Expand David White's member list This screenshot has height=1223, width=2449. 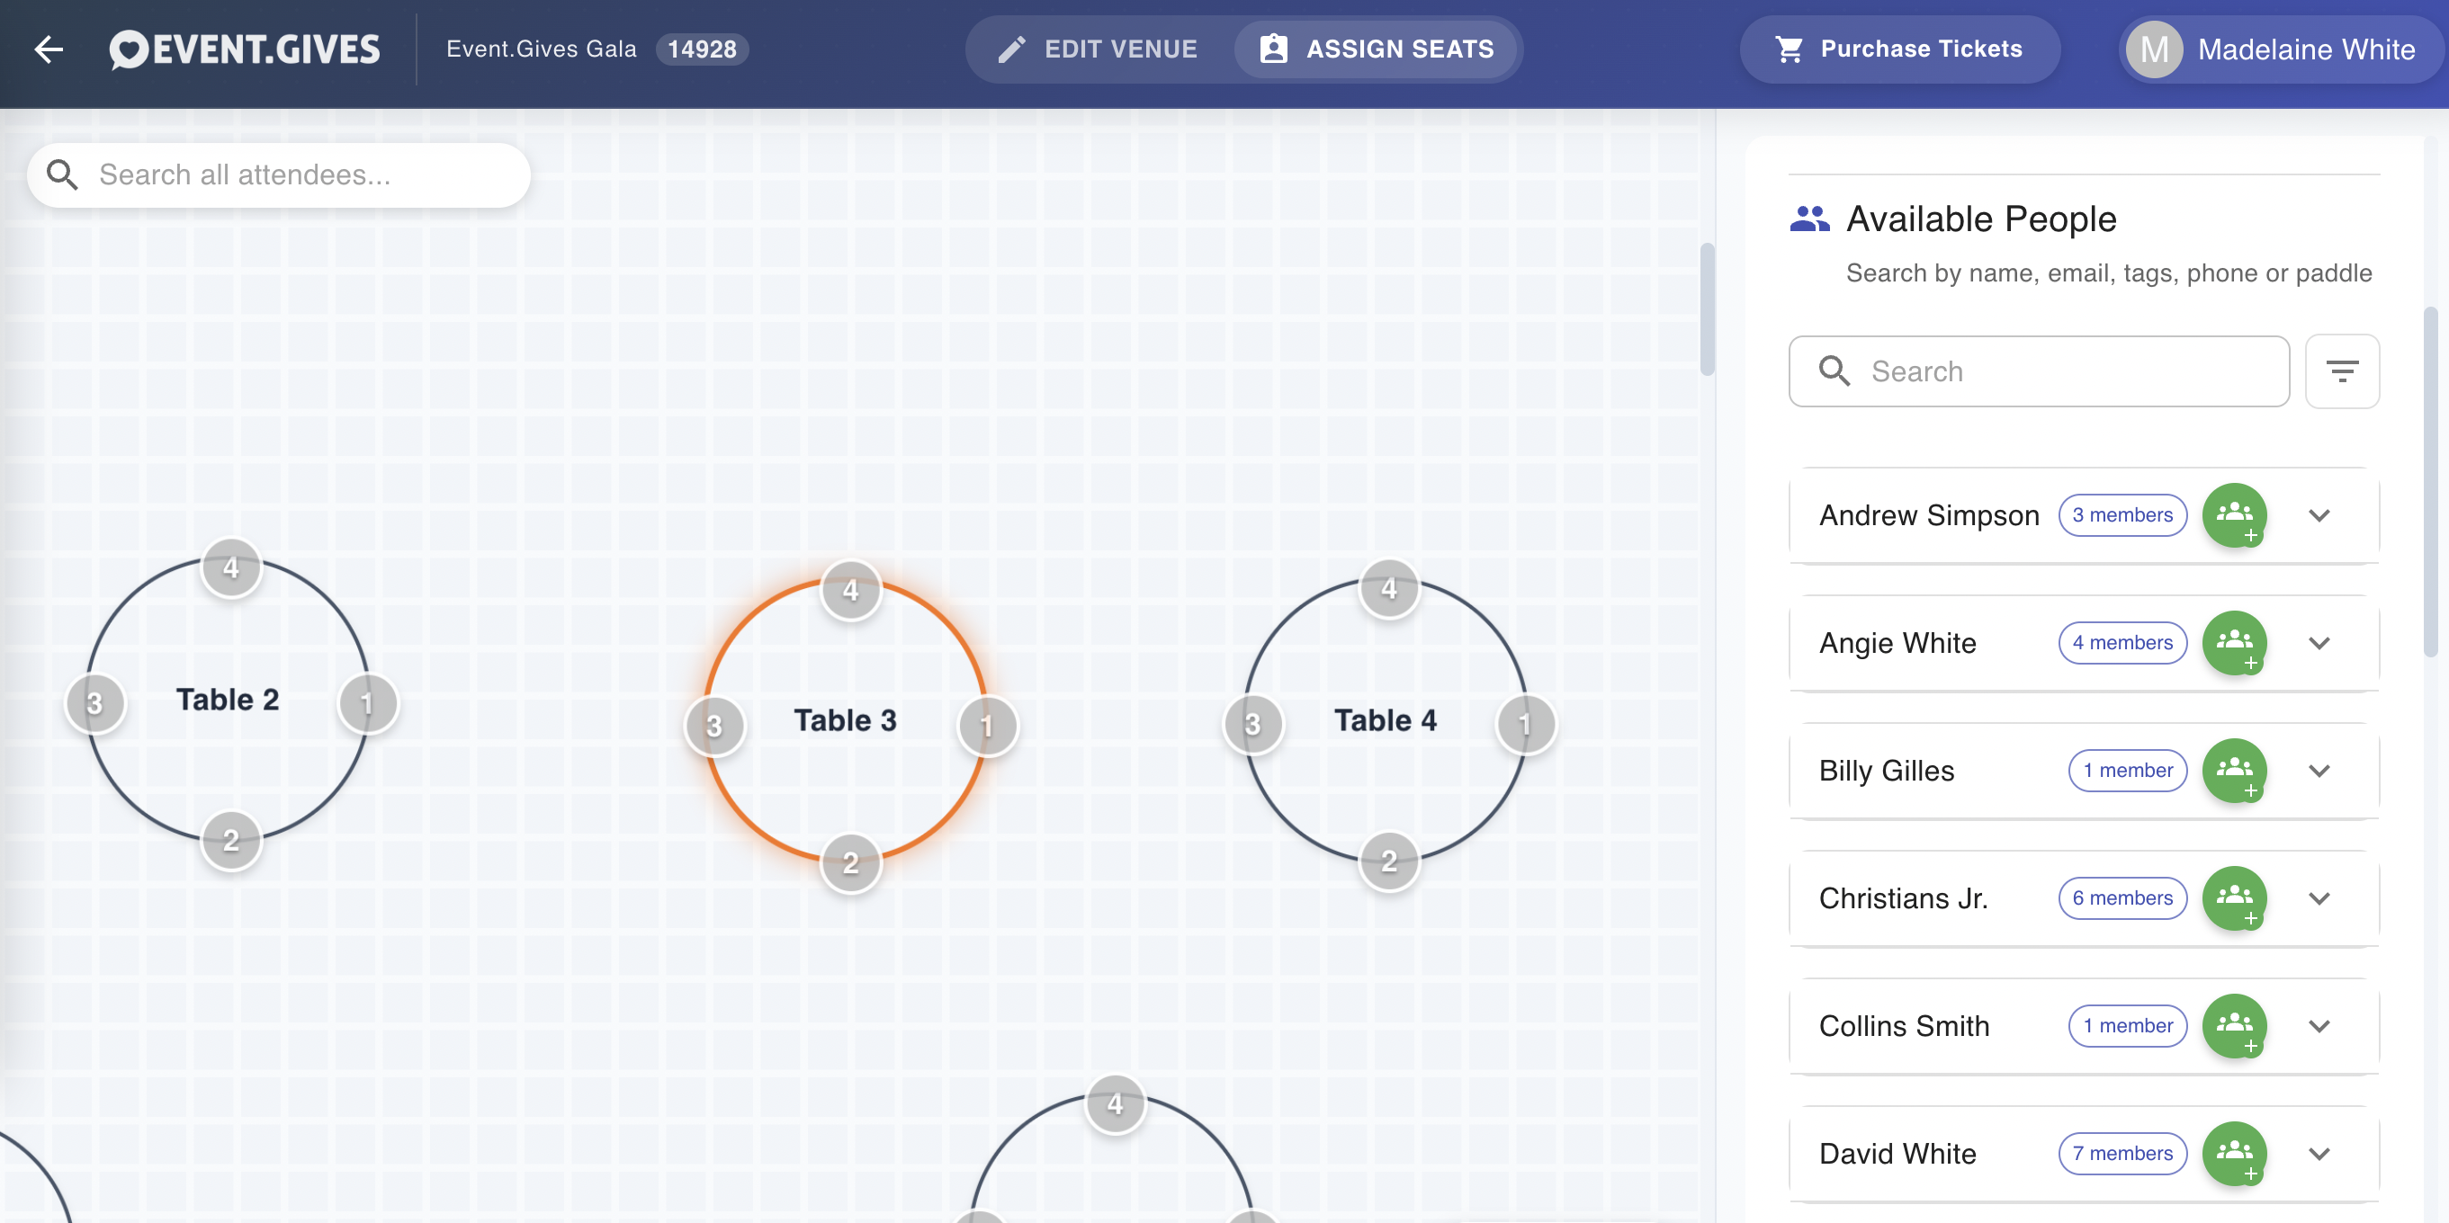pos(2319,1154)
